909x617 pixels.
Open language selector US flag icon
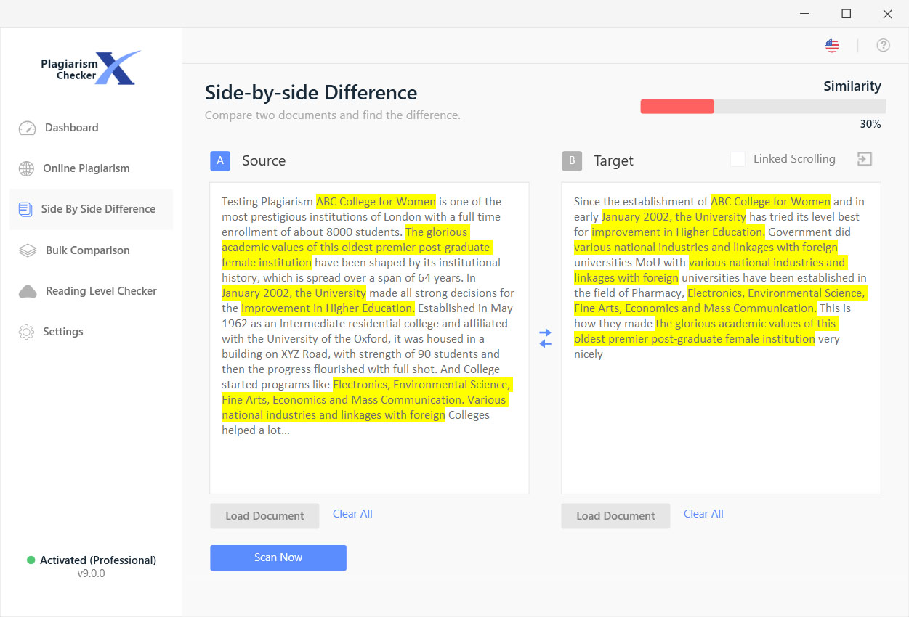[832, 46]
